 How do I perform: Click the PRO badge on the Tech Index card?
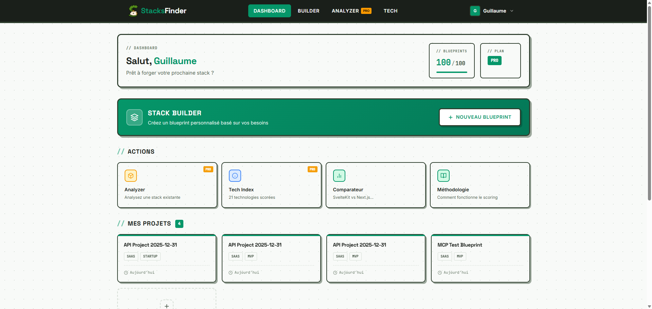click(x=312, y=169)
